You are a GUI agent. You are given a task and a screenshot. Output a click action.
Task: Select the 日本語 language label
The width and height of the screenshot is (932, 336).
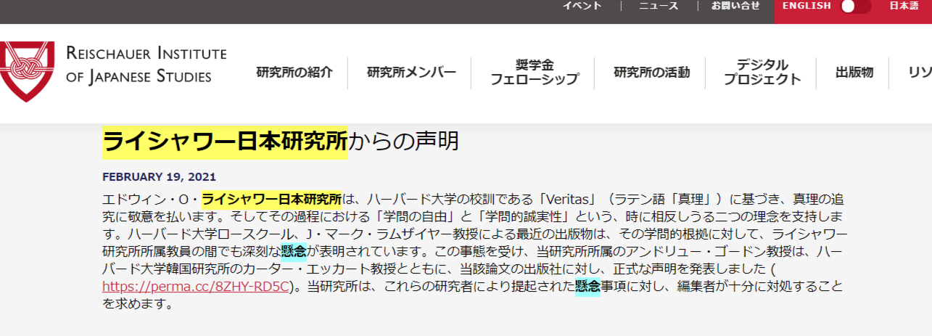(x=904, y=6)
